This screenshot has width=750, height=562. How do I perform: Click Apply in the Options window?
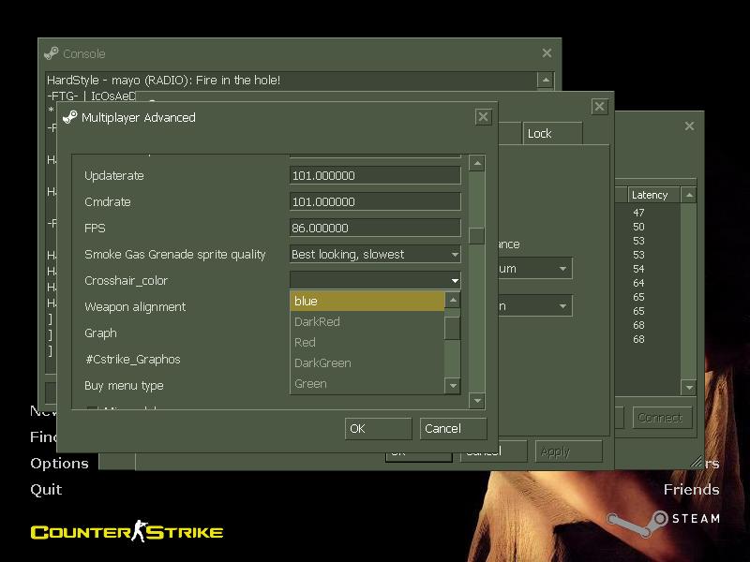568,451
